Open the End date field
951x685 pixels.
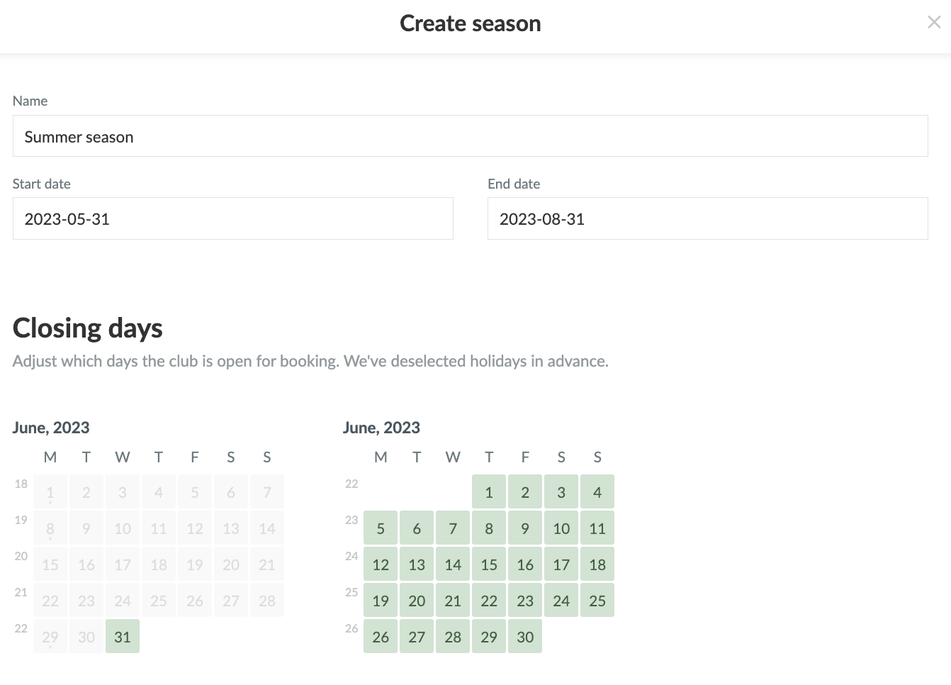[x=707, y=218]
